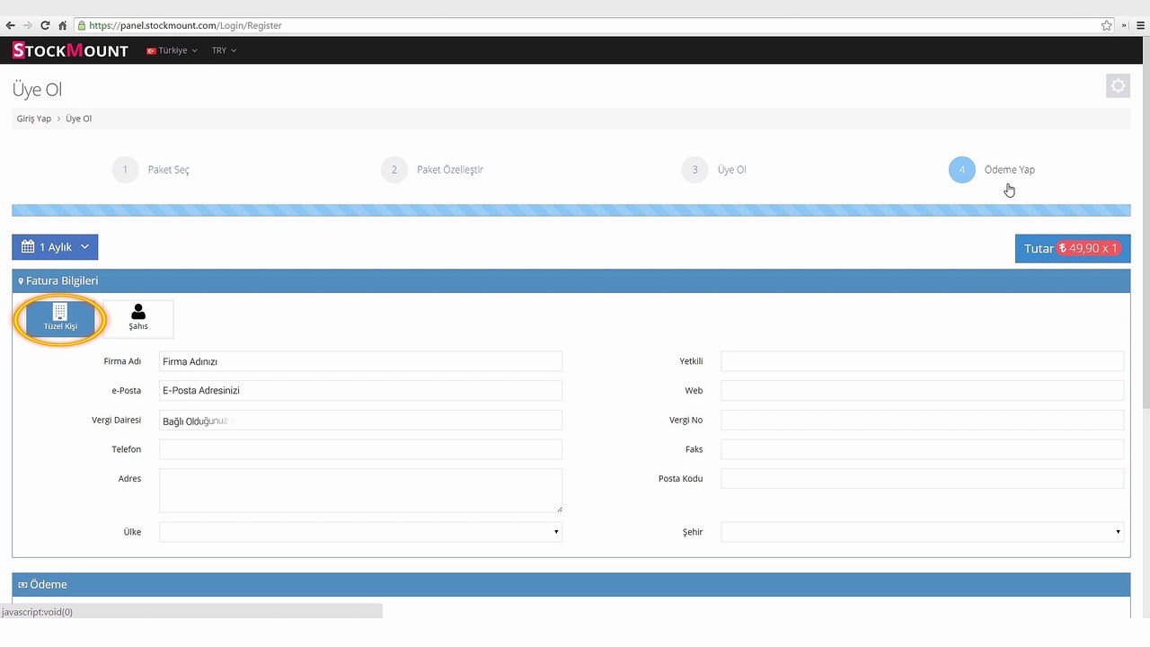Select the Tüzel Kişi building option
1150x647 pixels.
pyautogui.click(x=60, y=318)
